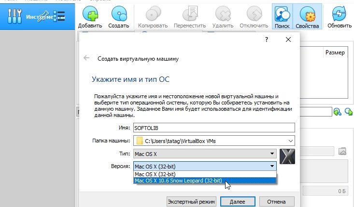This screenshot has width=354, height=207.
Task: Click the search previous green arrow icon
Action: pyautogui.click(x=337, y=112)
